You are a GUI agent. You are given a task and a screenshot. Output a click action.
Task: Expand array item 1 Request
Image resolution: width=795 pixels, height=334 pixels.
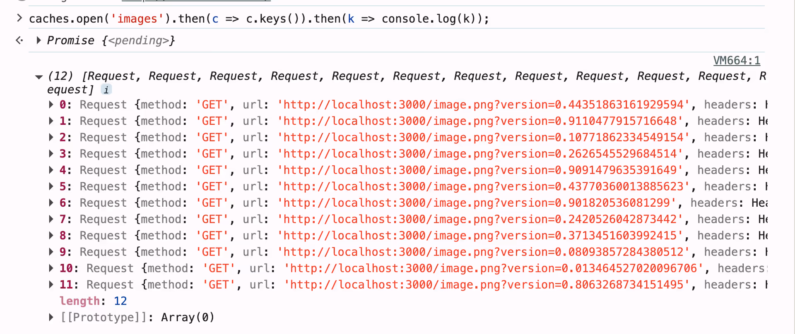pyautogui.click(x=51, y=121)
